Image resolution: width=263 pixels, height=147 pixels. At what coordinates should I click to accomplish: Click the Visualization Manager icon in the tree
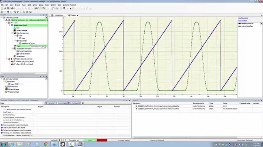coord(15,49)
